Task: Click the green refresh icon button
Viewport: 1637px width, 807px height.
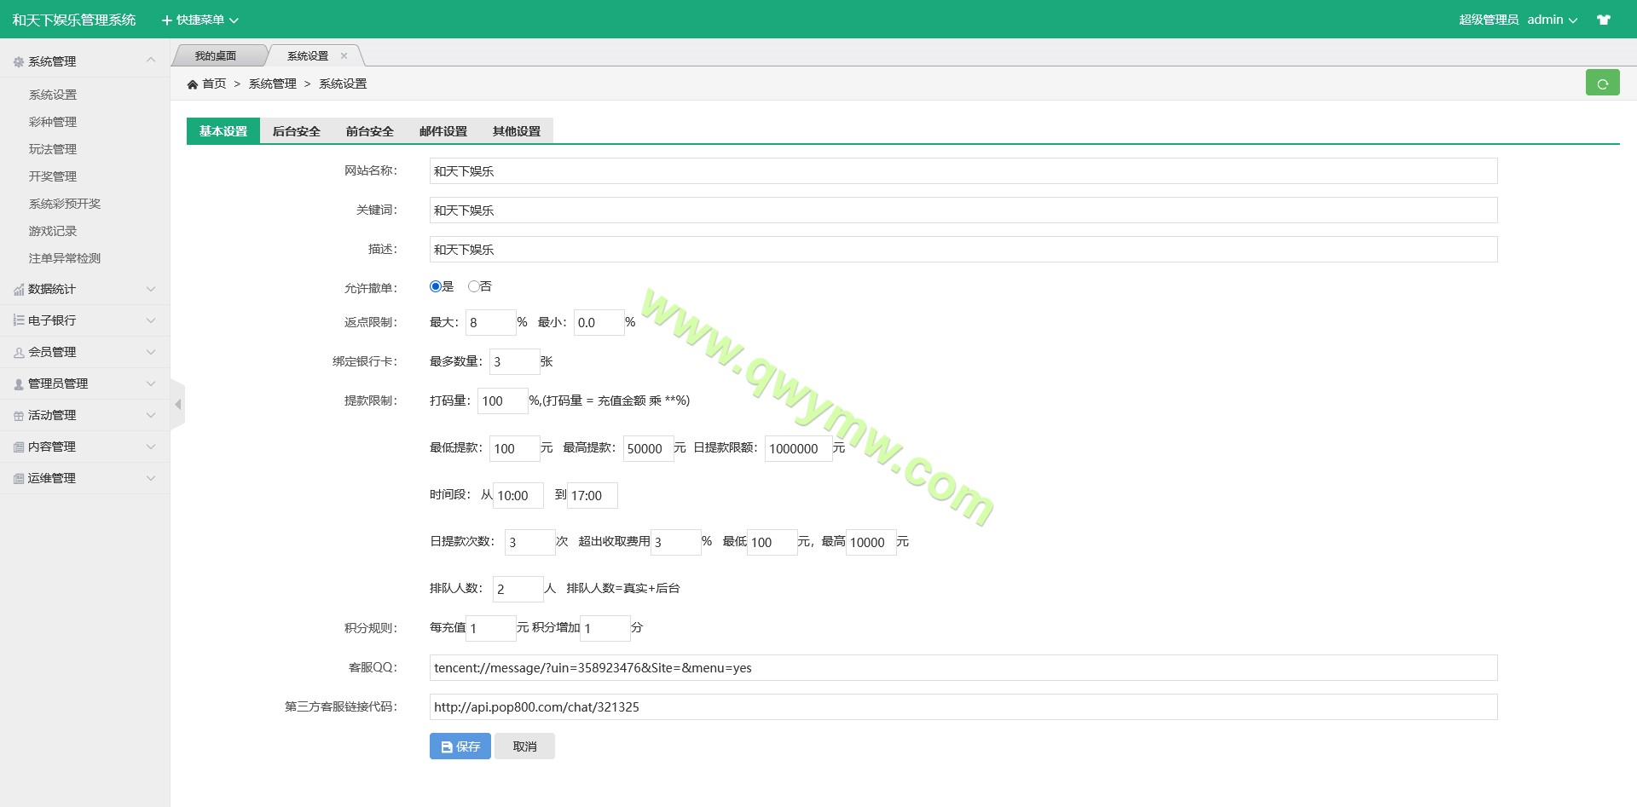Action: pos(1602,84)
